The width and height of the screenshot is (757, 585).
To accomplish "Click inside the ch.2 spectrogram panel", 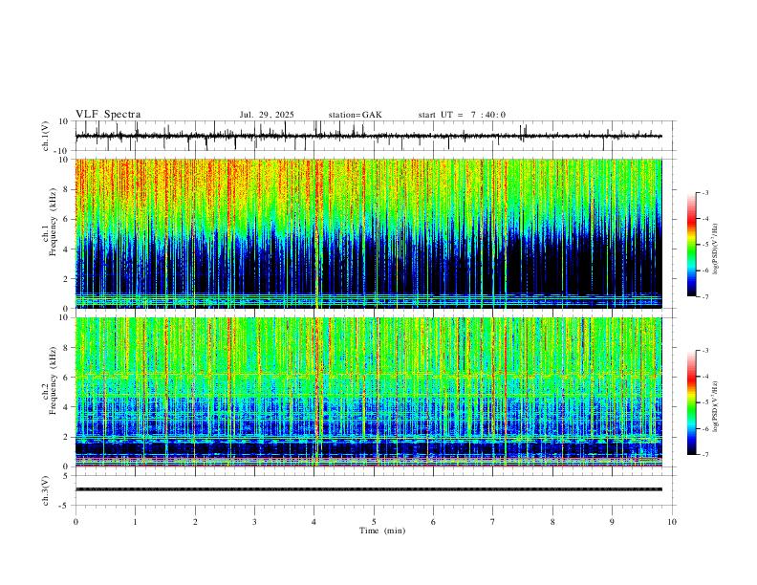I will [x=368, y=392].
